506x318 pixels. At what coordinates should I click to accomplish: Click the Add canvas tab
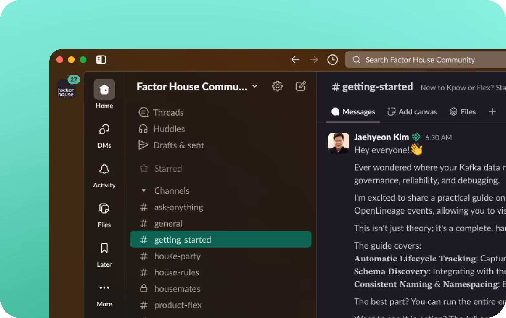click(412, 112)
